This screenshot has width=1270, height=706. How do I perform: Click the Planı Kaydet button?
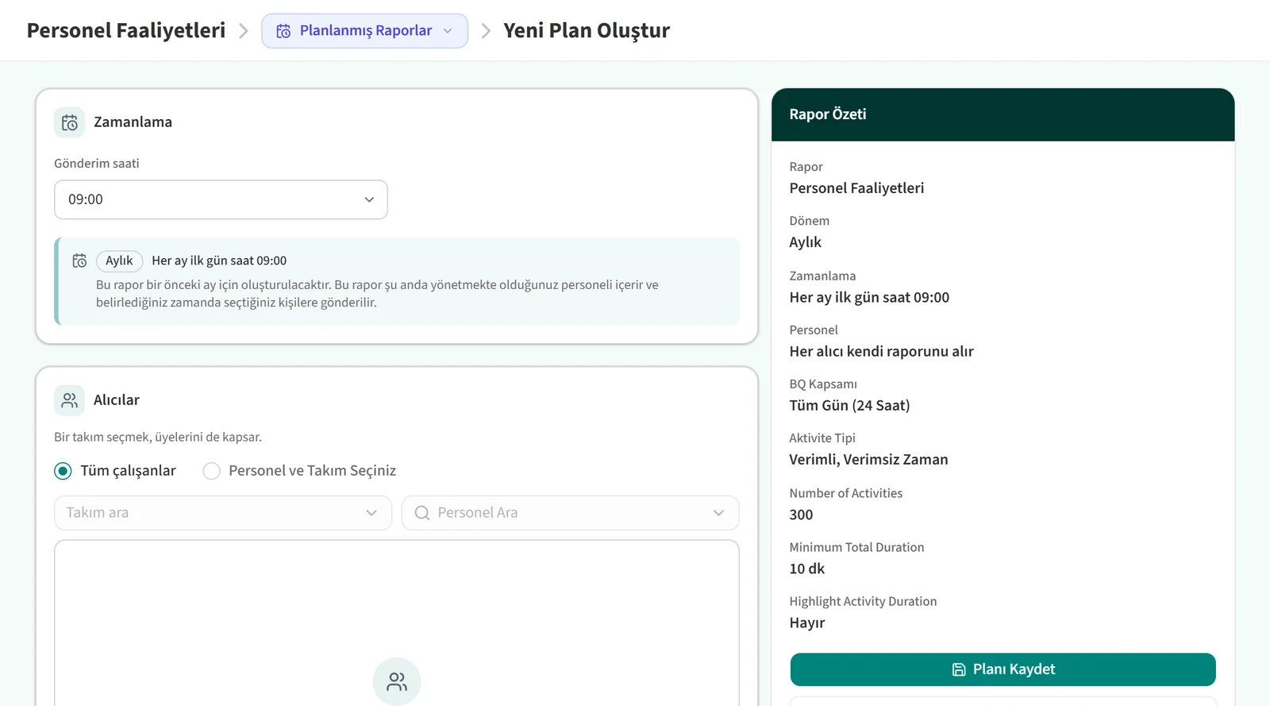pos(1003,669)
